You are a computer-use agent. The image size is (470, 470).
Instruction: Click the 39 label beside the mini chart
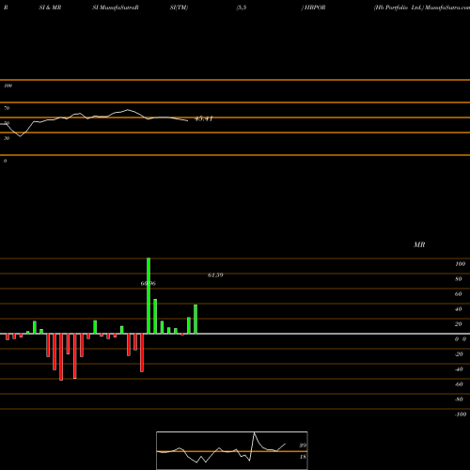pos(303,446)
